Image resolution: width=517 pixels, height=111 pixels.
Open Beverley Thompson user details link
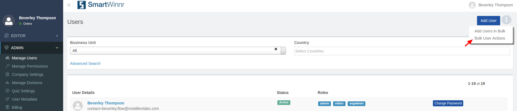coord(106,103)
